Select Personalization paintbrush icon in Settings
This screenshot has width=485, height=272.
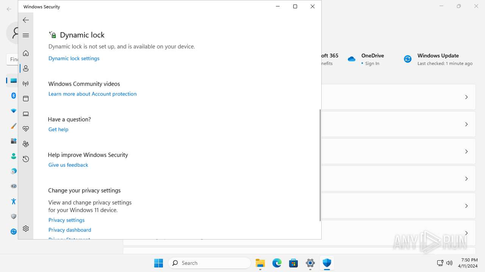(14, 126)
